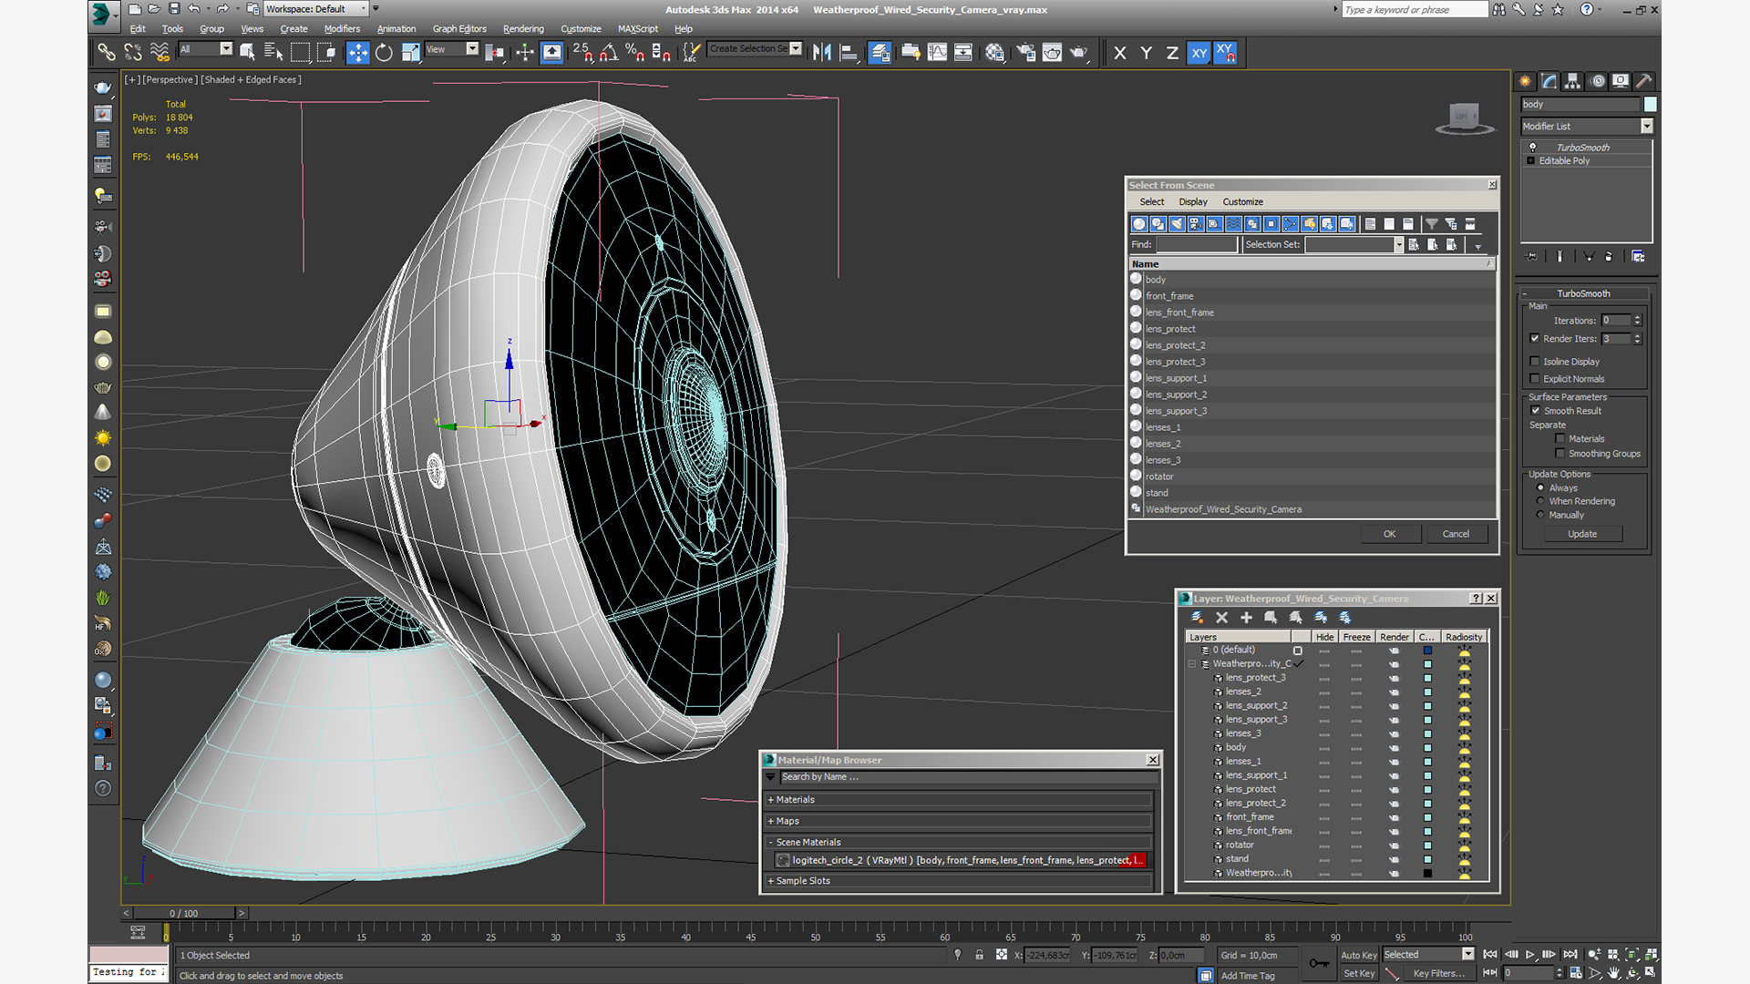Activate the Select and Move tool
The image size is (1750, 984).
358,52
